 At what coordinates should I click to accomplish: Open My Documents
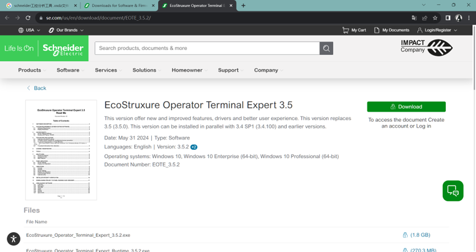tap(392, 30)
